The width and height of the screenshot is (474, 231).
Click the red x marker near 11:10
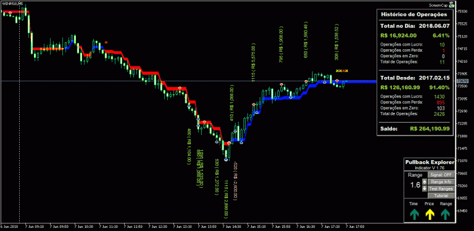106,43
